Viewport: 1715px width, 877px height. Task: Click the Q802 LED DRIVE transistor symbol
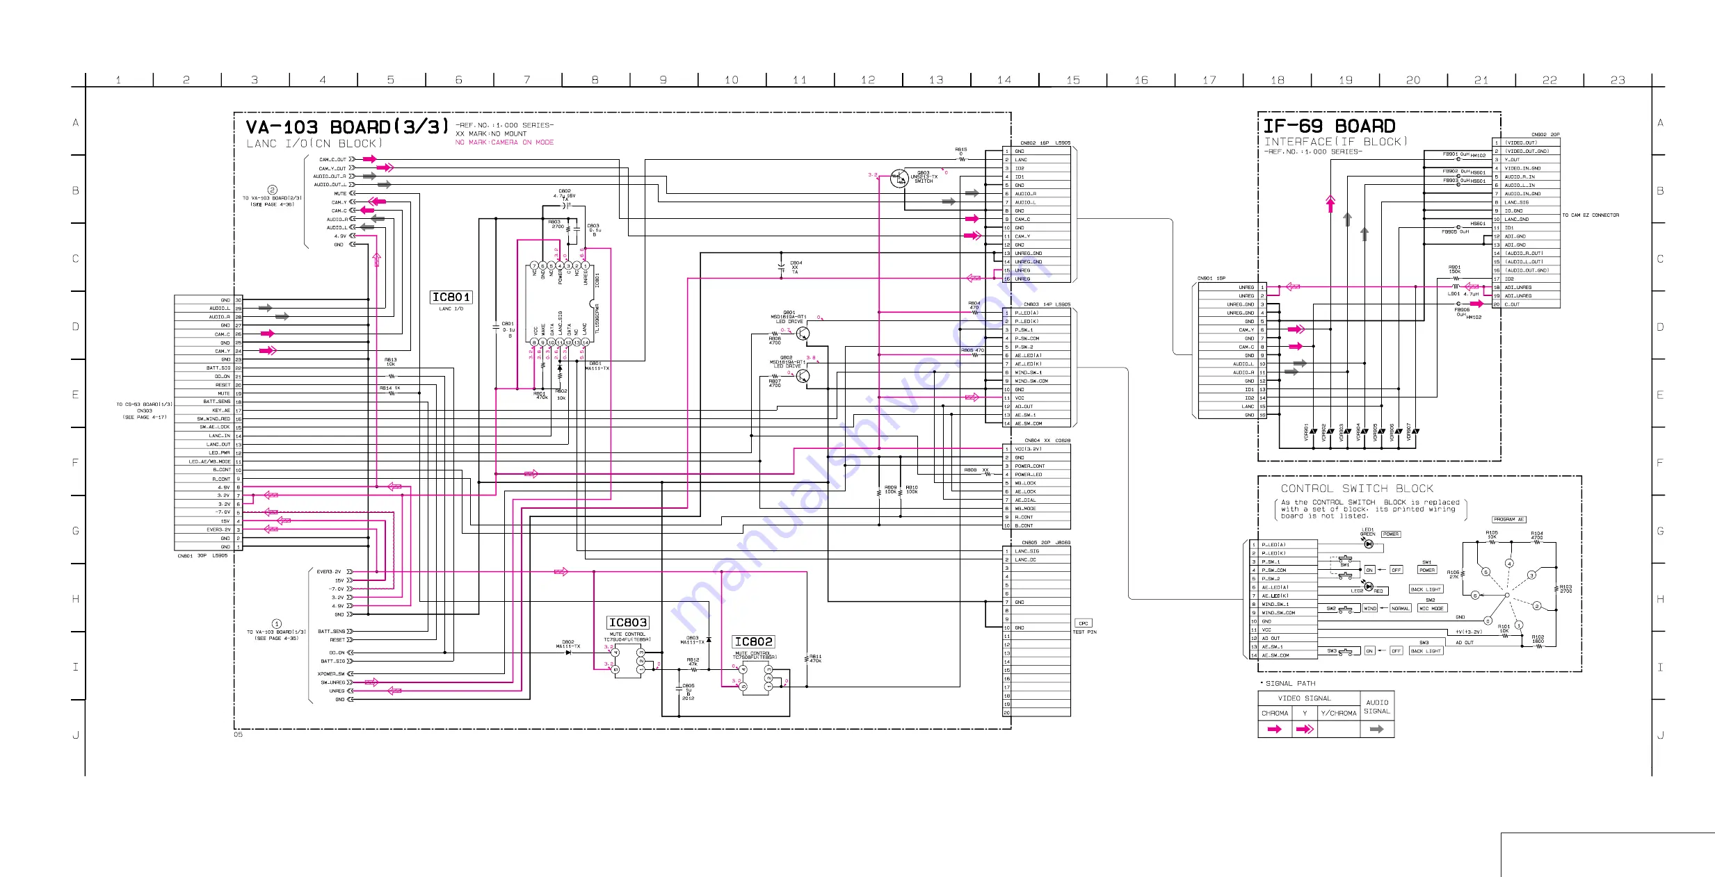(803, 377)
